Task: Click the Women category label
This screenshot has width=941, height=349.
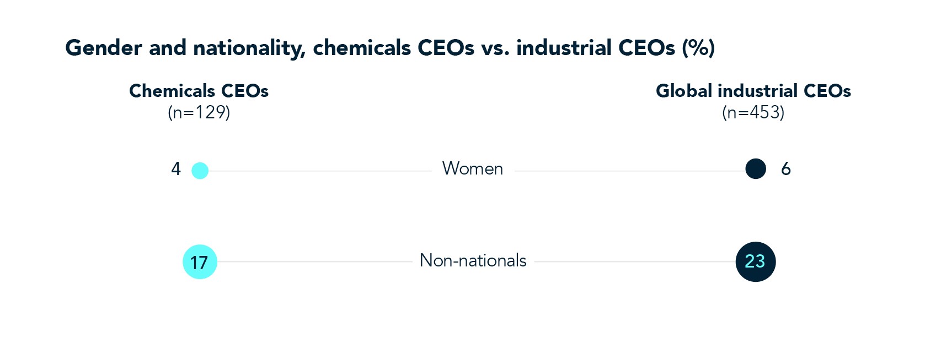Action: pos(472,168)
